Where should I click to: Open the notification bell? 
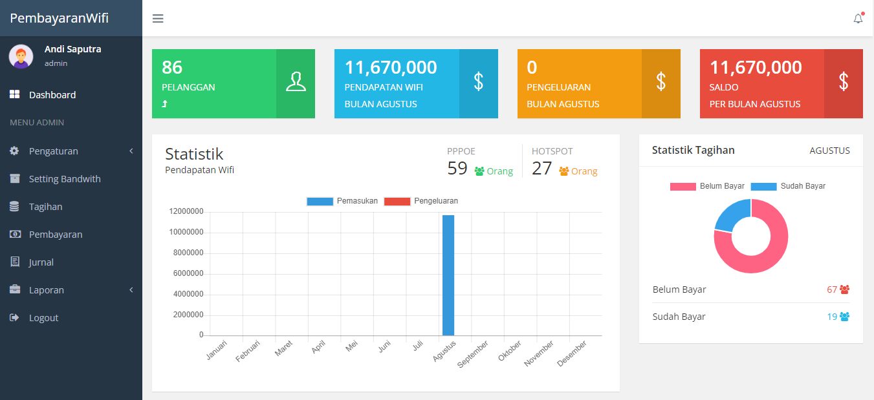858,19
